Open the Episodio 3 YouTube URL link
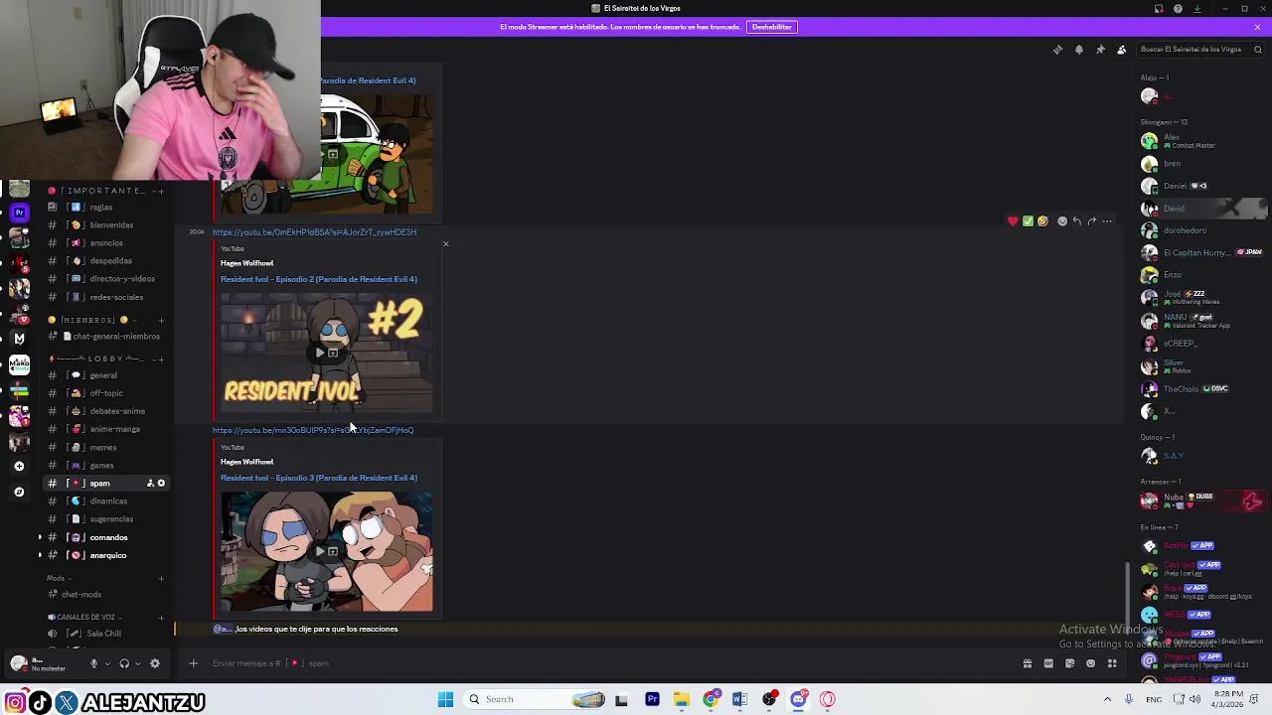The height and width of the screenshot is (715, 1272). (x=313, y=430)
